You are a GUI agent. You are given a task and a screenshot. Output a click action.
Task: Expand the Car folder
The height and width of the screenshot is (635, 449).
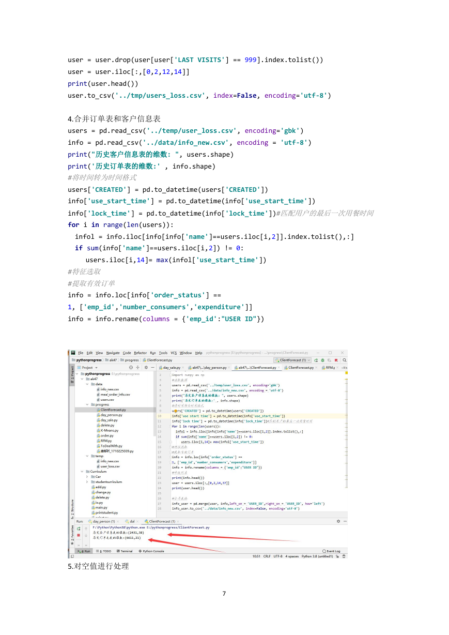87,477
